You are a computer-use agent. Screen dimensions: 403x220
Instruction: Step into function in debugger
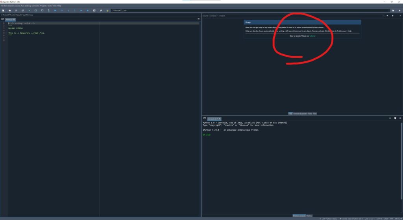[68, 11]
